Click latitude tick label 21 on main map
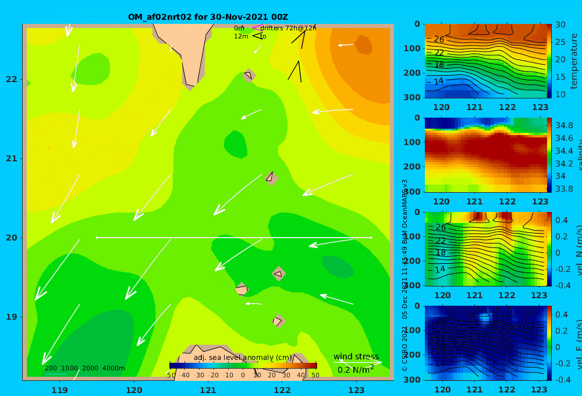 pyautogui.click(x=12, y=158)
